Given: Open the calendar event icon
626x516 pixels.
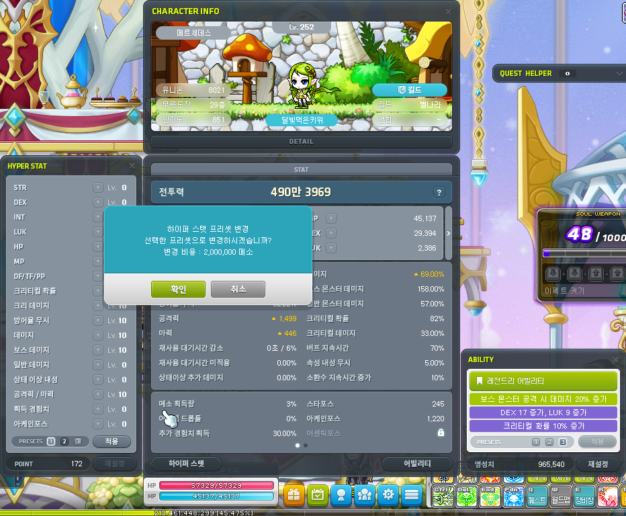Looking at the screenshot, I should pos(318,495).
